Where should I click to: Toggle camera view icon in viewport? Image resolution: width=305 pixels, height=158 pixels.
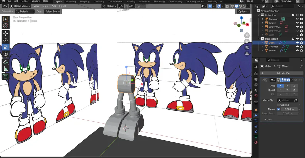pyautogui.click(x=247, y=48)
